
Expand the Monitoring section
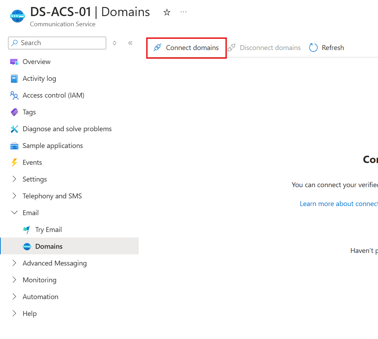coord(14,280)
